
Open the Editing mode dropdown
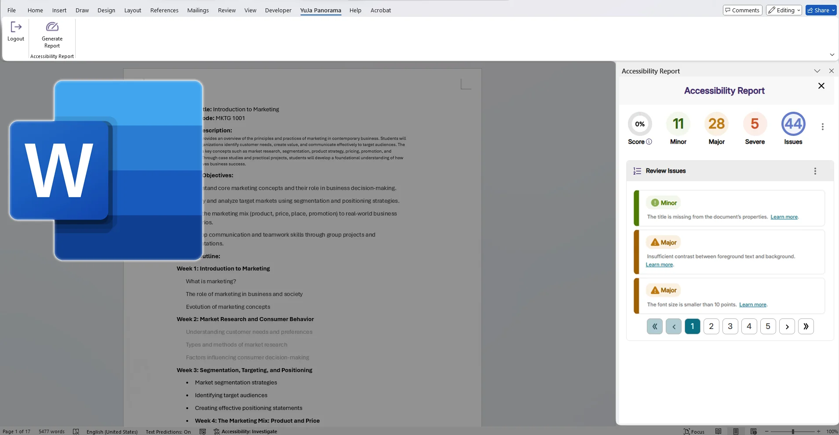tap(784, 10)
